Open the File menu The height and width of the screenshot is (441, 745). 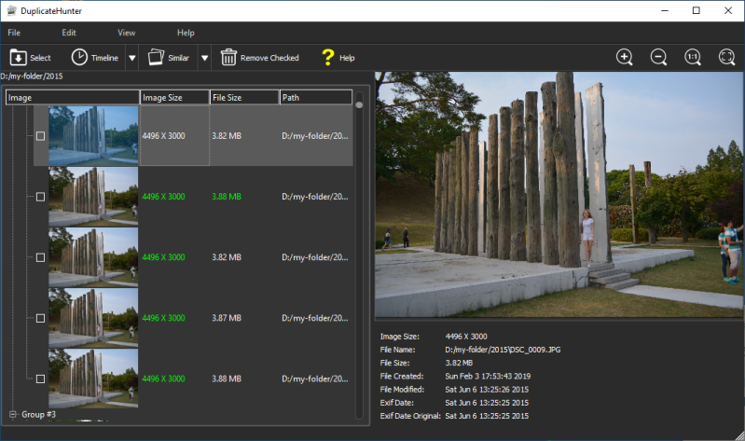[x=14, y=33]
